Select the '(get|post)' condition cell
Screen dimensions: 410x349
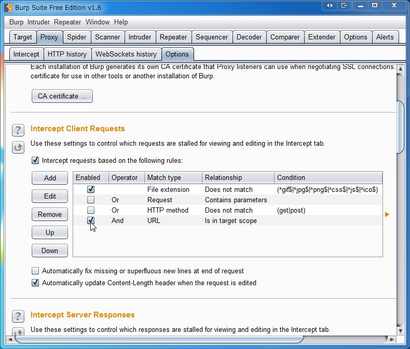tap(328, 211)
